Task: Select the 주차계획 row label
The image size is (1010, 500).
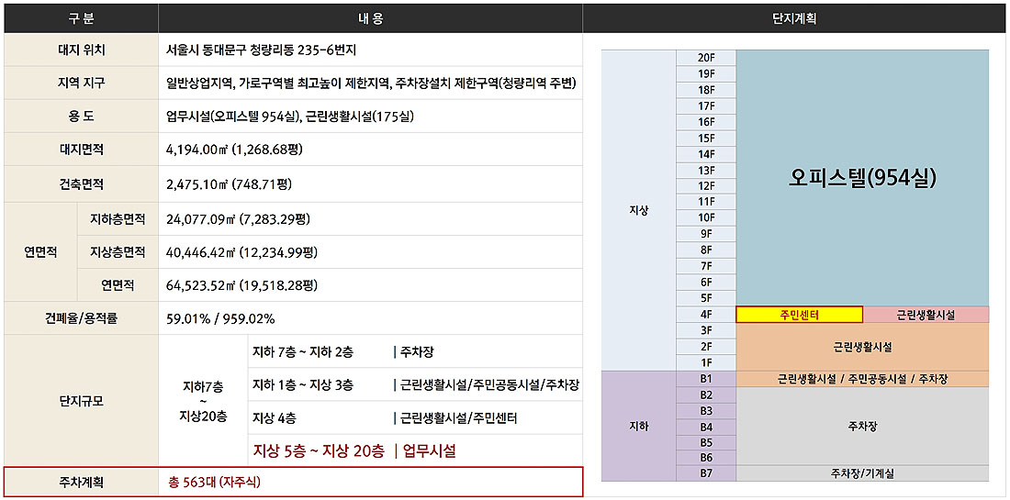Action: point(81,481)
